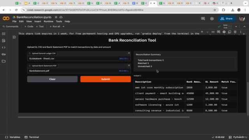The image size is (249, 140).
Task: Download BankStatement.pdf via size link
Action: (x=124, y=71)
